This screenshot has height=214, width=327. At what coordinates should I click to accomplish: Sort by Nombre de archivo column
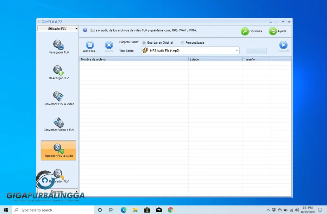click(x=134, y=59)
